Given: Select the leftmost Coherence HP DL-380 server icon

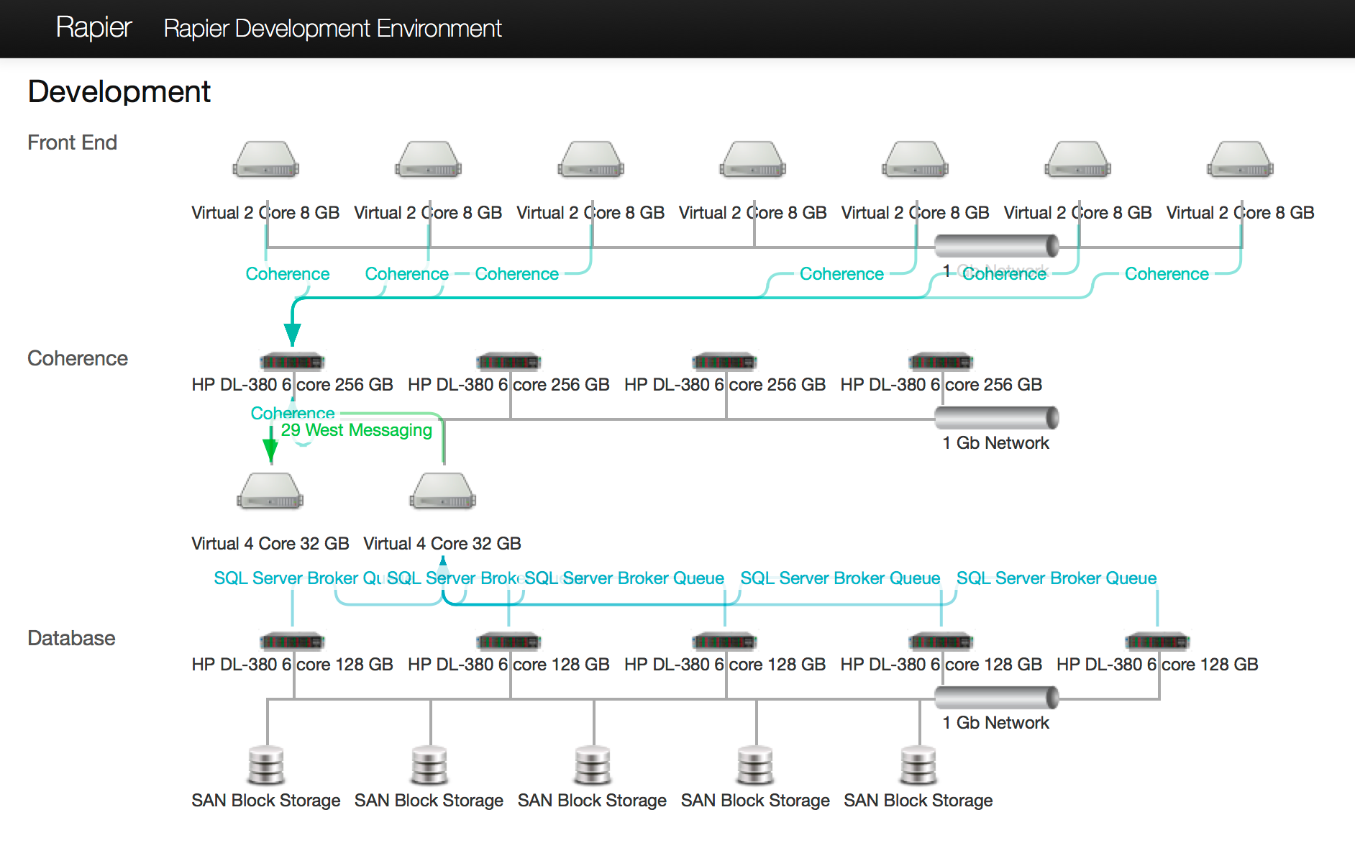Looking at the screenshot, I should pyautogui.click(x=292, y=361).
